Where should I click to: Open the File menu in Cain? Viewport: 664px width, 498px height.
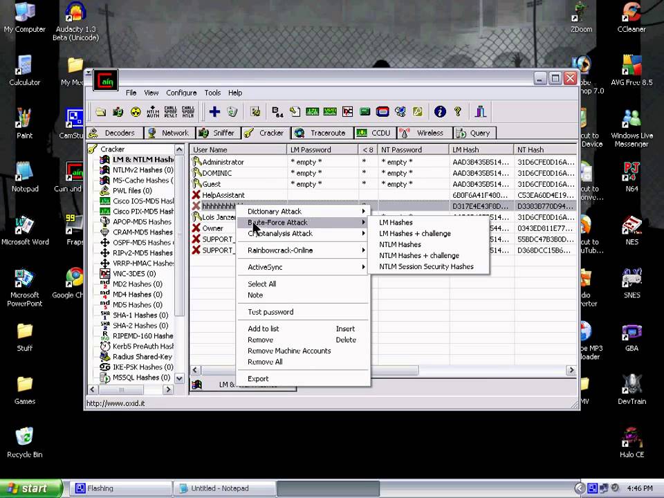click(131, 93)
